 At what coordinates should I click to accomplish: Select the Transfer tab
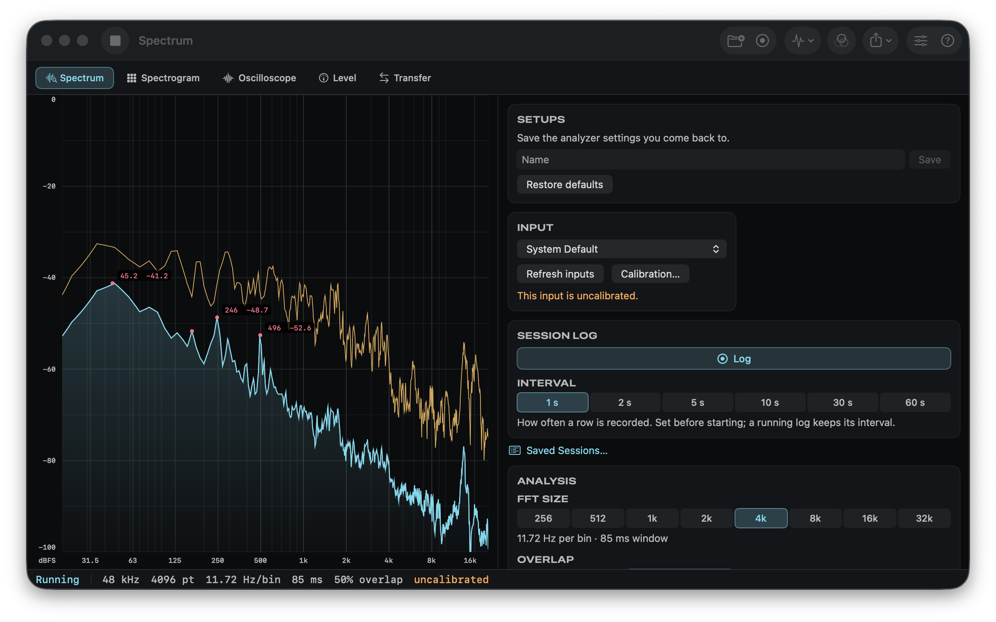tap(405, 78)
